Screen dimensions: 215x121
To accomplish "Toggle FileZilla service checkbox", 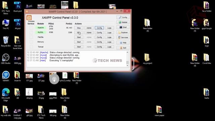I will tap(31, 37).
